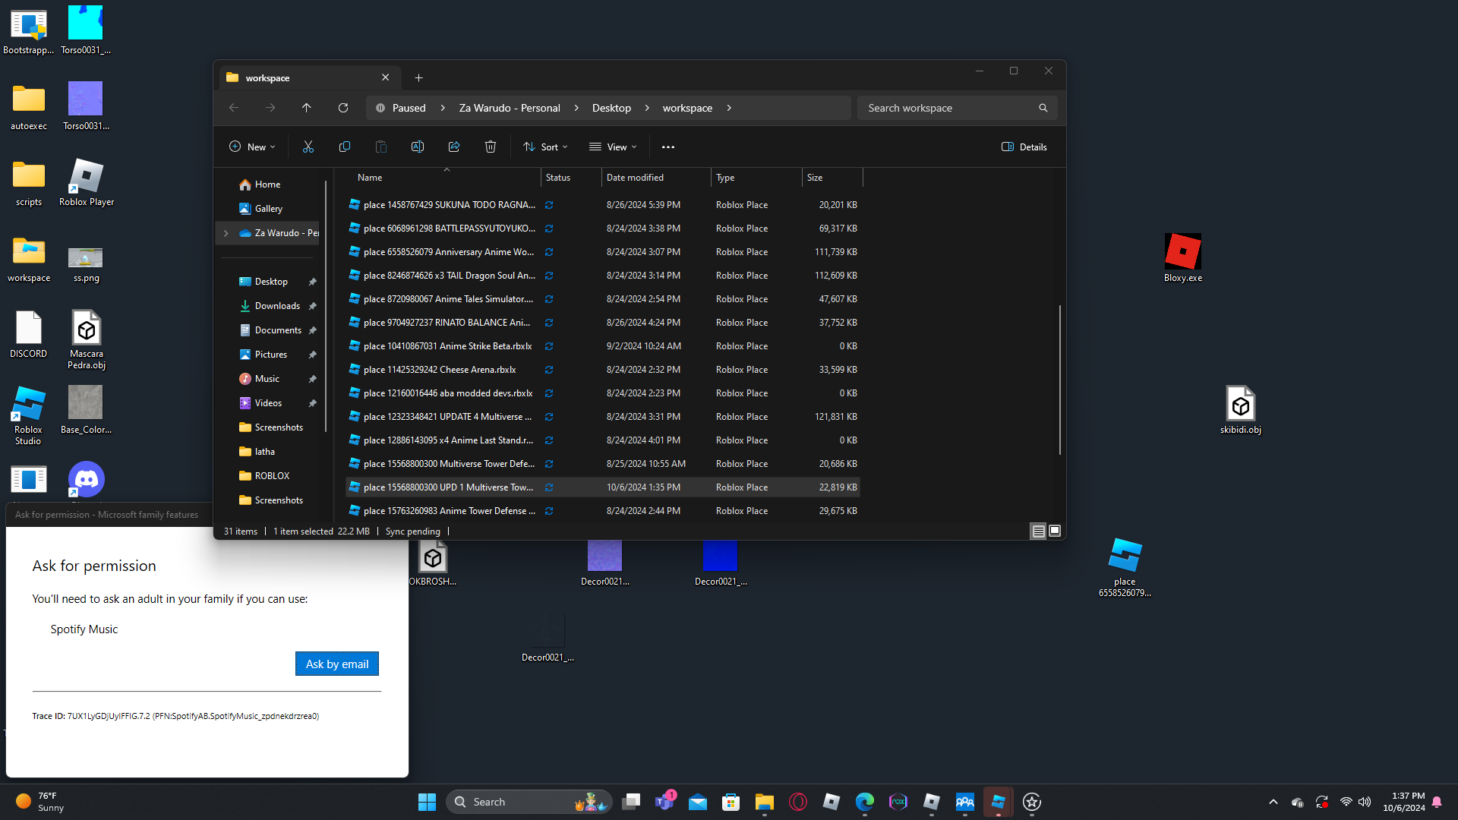The width and height of the screenshot is (1458, 820).
Task: Click the Copy icon in toolbar
Action: [x=344, y=147]
